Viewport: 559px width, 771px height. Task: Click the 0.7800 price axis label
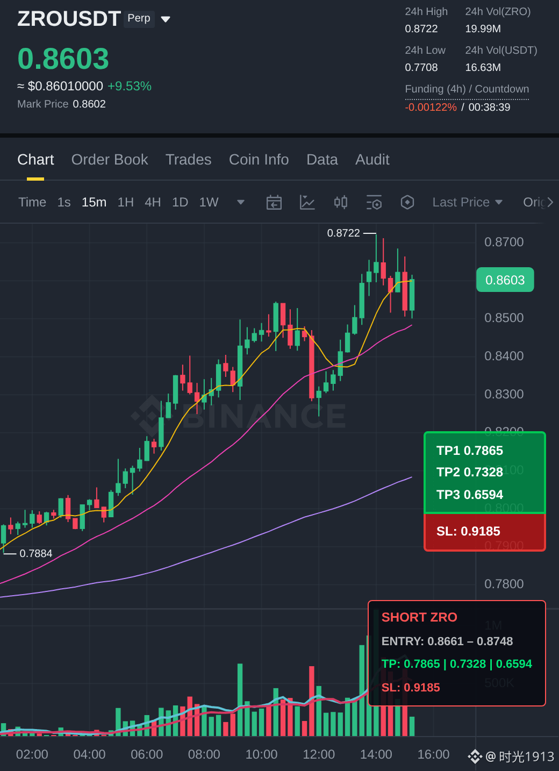(504, 584)
